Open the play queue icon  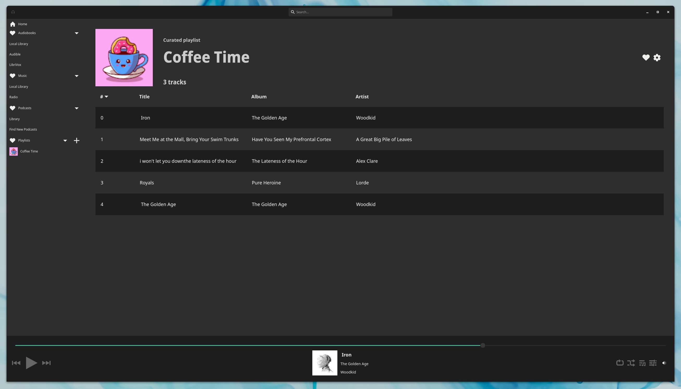[642, 363]
